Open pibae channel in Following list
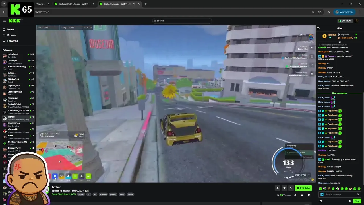The width and height of the screenshot is (364, 205). click(x=18, y=137)
